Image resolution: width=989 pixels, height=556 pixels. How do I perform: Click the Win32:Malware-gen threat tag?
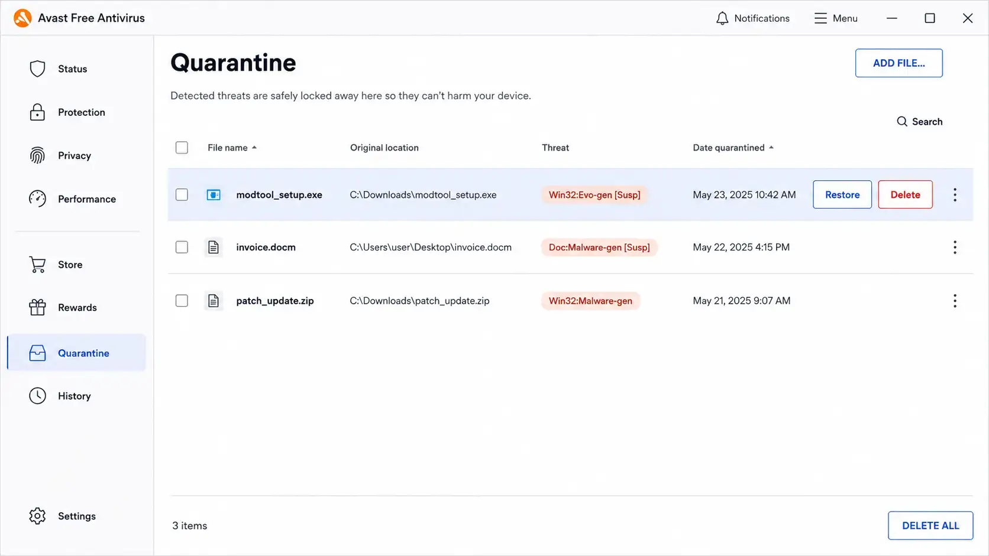[x=590, y=301]
